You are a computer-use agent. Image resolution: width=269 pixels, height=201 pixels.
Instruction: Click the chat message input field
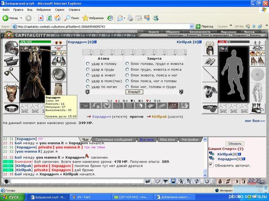pos(77,181)
